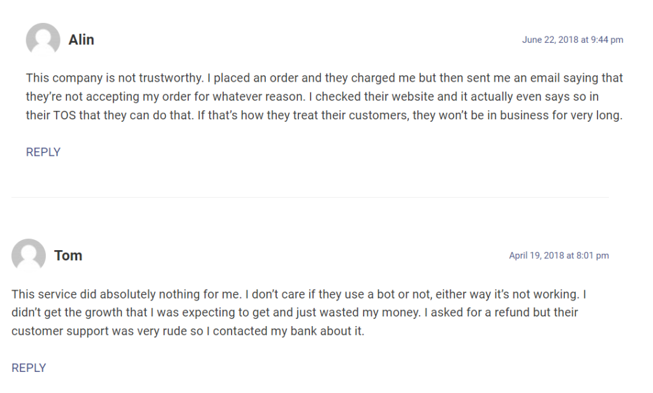Click the word TOS in Alin's comment
This screenshot has height=393, width=653.
(64, 115)
